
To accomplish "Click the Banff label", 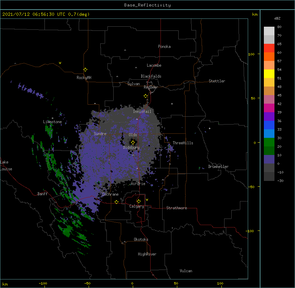I will pos(42,194).
